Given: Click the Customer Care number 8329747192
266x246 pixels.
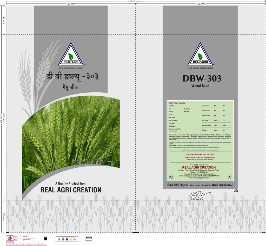Looking at the screenshot, I should (x=214, y=176).
